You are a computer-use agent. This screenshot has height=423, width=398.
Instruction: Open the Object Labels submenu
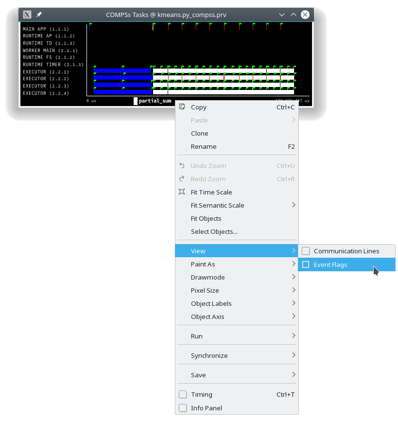[x=237, y=303]
